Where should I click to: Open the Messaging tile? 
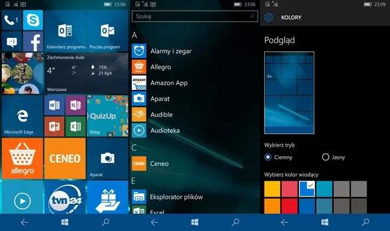[12, 41]
